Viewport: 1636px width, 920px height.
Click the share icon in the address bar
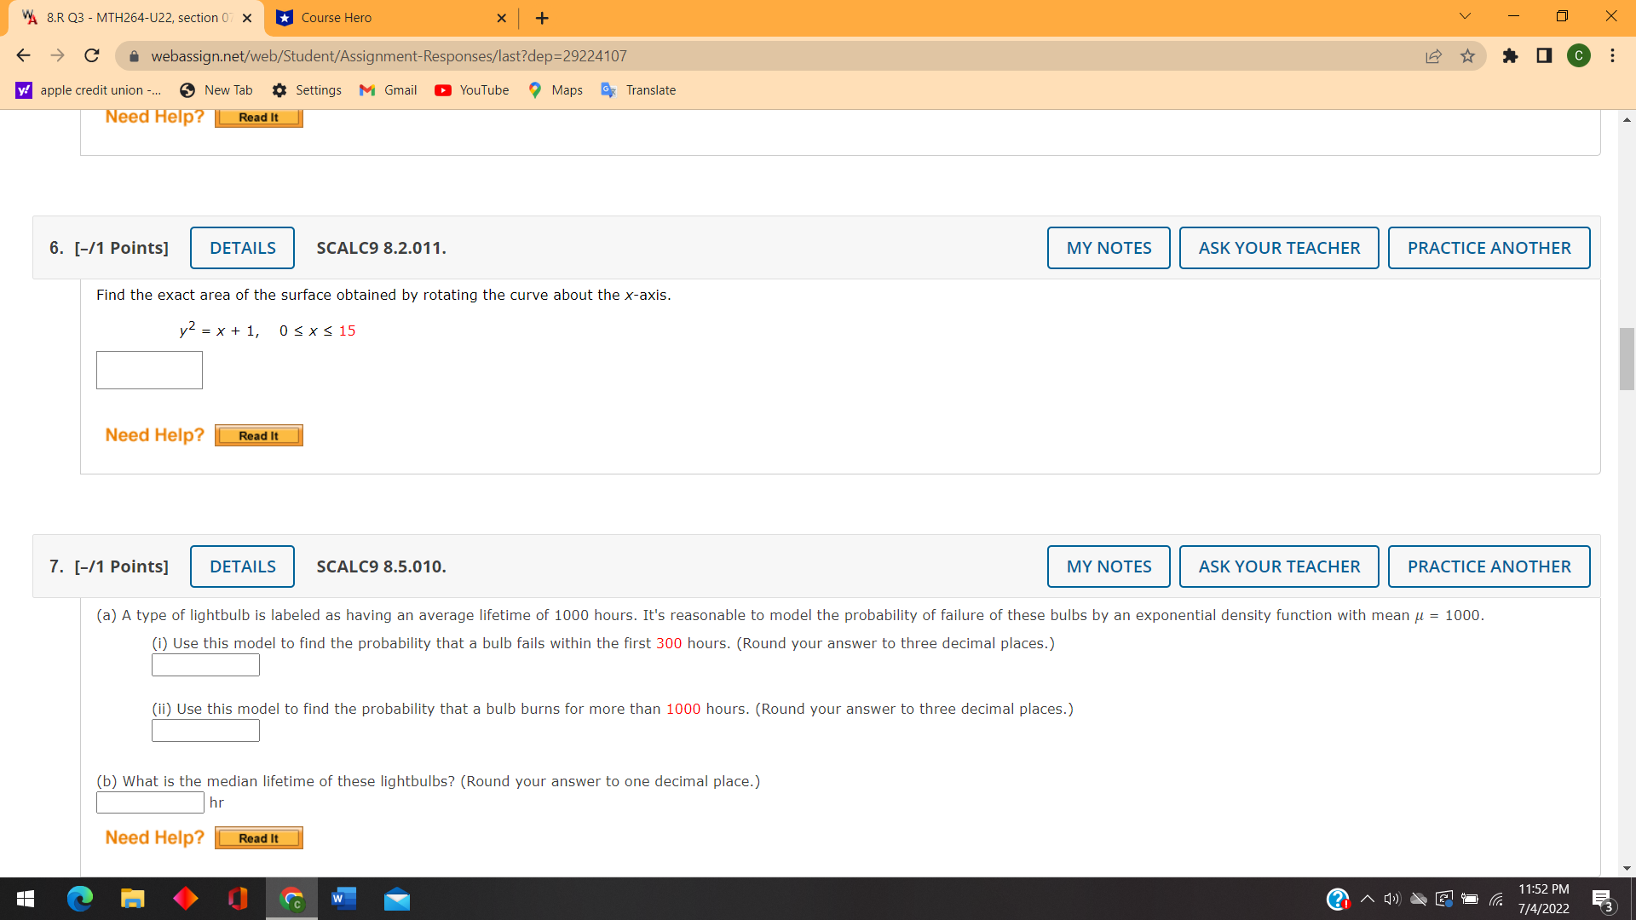coord(1434,55)
